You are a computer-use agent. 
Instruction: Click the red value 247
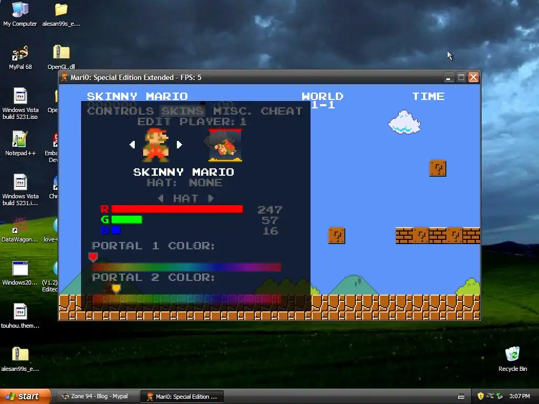point(270,209)
